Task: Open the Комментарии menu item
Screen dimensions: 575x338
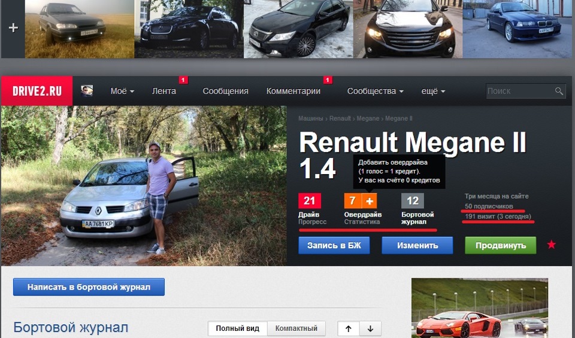Action: (293, 91)
